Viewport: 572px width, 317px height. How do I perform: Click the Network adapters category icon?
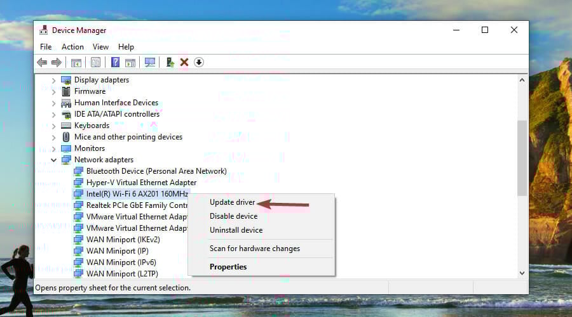[x=66, y=160]
